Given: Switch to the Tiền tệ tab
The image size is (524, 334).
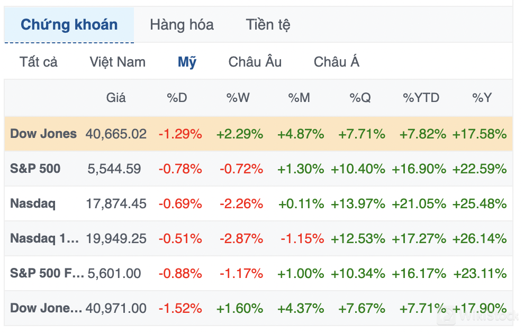Looking at the screenshot, I should point(268,25).
